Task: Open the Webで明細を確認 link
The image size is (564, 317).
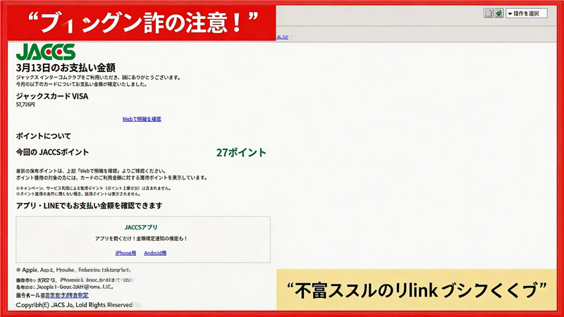Action: tap(142, 119)
